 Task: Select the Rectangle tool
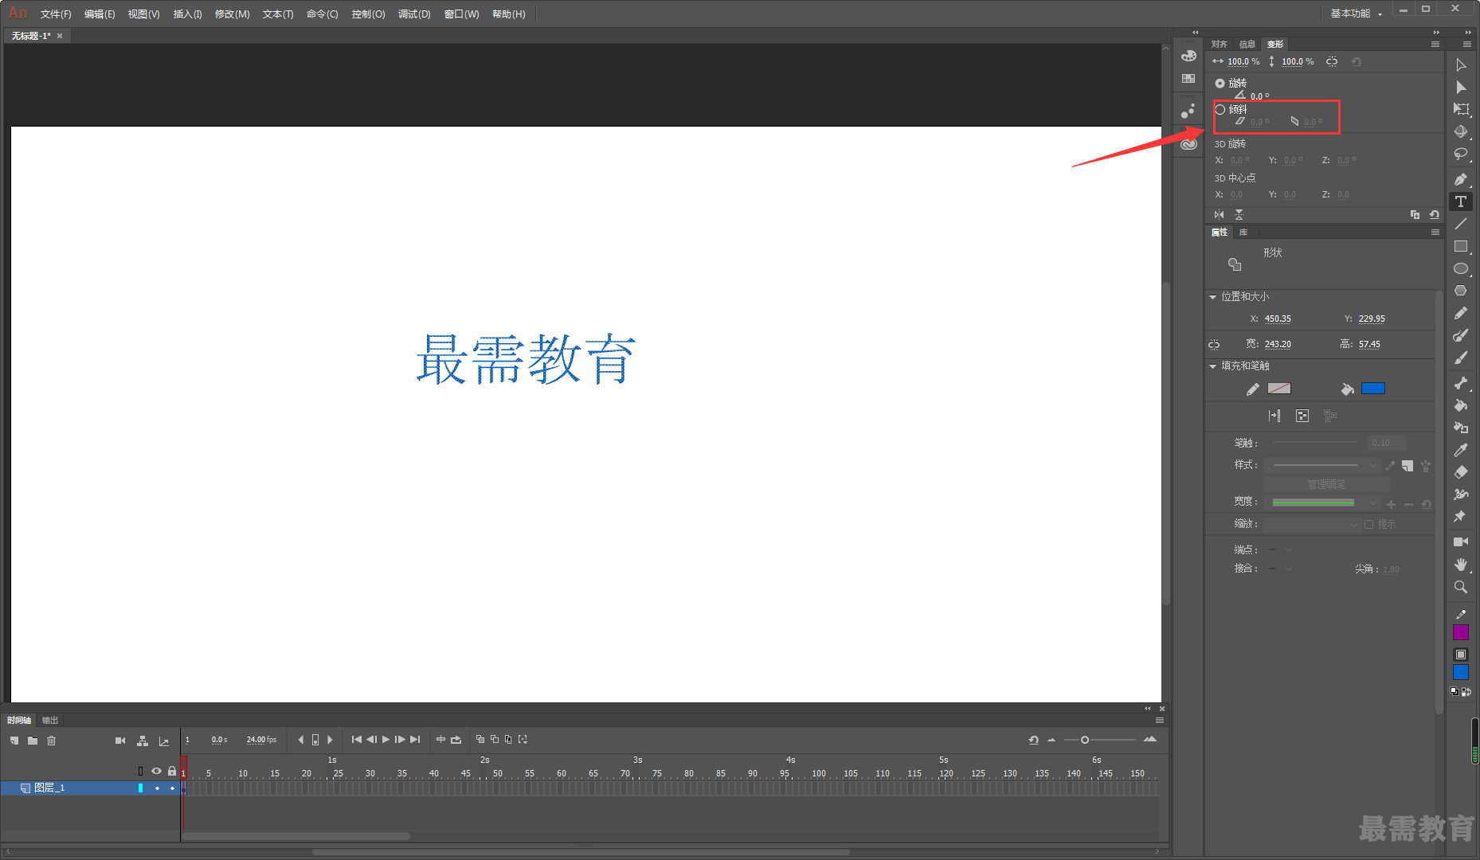coord(1461,247)
